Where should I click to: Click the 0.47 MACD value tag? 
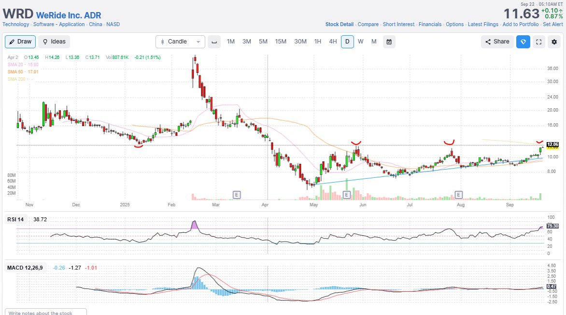point(552,286)
